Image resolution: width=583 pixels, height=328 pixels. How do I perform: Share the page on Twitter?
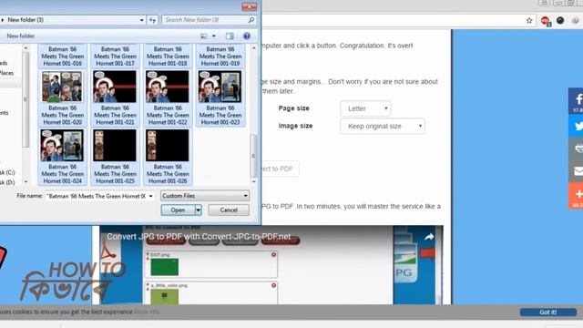click(x=577, y=126)
